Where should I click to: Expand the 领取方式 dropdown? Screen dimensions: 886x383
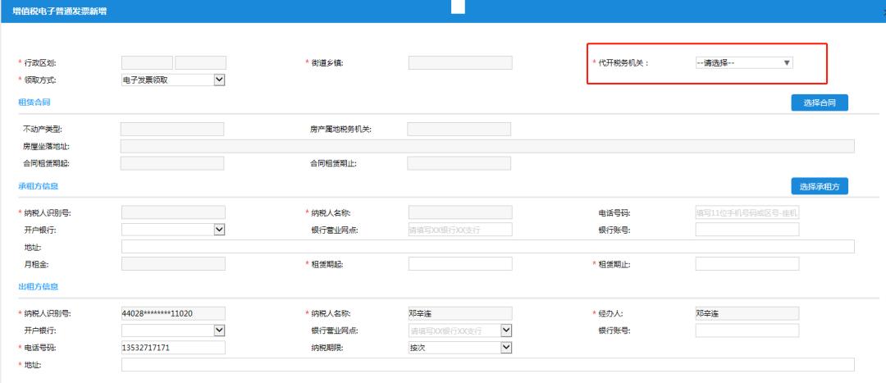coord(173,80)
